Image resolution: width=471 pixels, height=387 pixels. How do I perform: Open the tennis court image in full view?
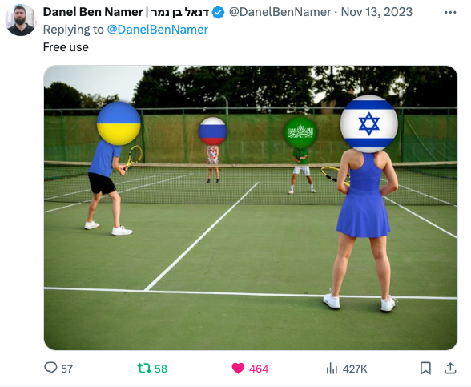251,208
